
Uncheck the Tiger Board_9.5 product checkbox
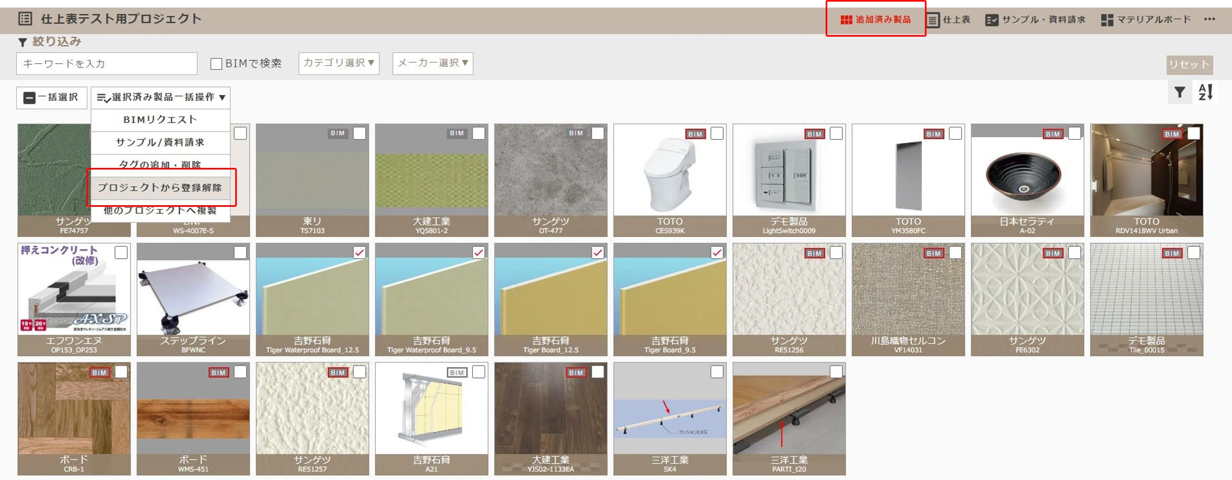[717, 252]
